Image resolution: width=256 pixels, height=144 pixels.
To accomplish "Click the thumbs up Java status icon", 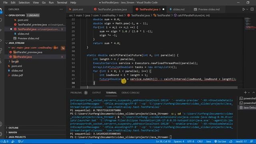I will point(231,142).
